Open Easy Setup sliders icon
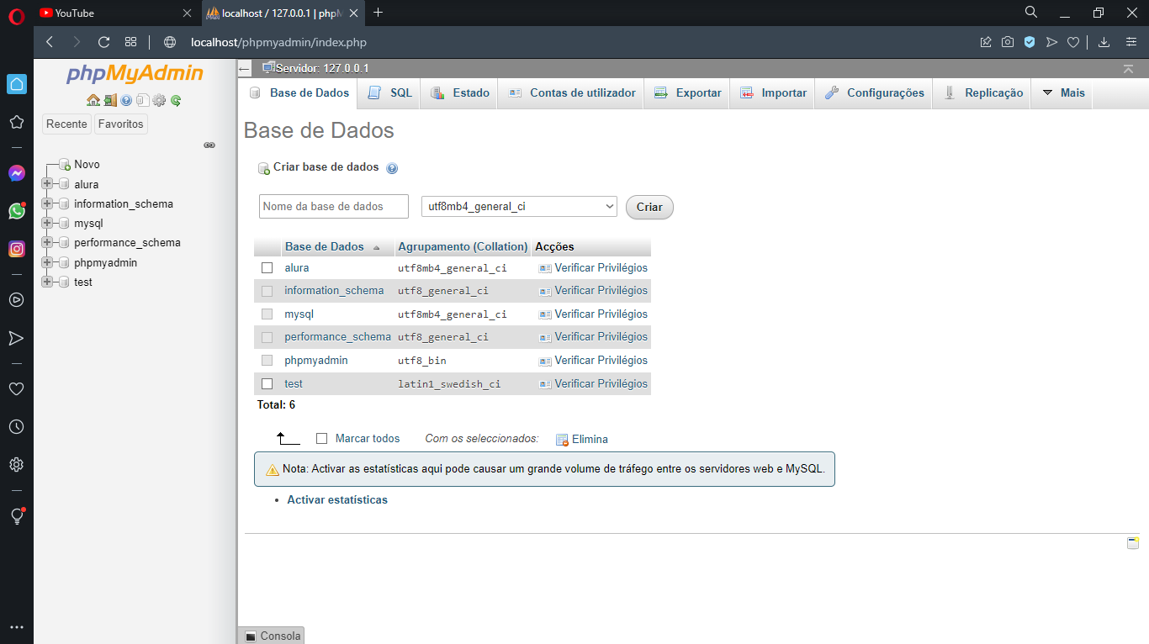This screenshot has width=1149, height=644. [1131, 42]
